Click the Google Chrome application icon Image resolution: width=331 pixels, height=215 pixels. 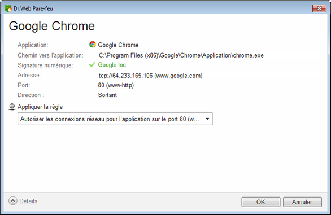coord(93,45)
